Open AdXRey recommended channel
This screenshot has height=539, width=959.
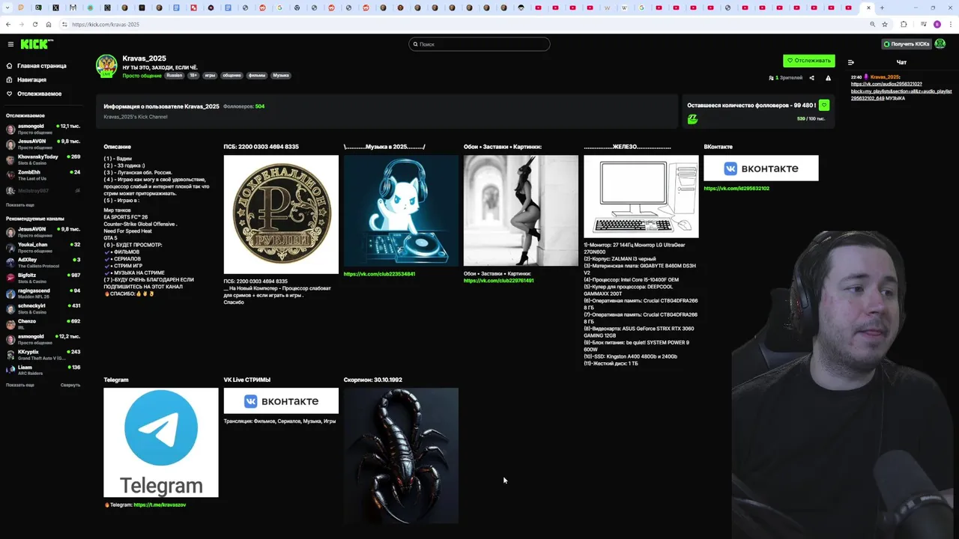(x=43, y=263)
